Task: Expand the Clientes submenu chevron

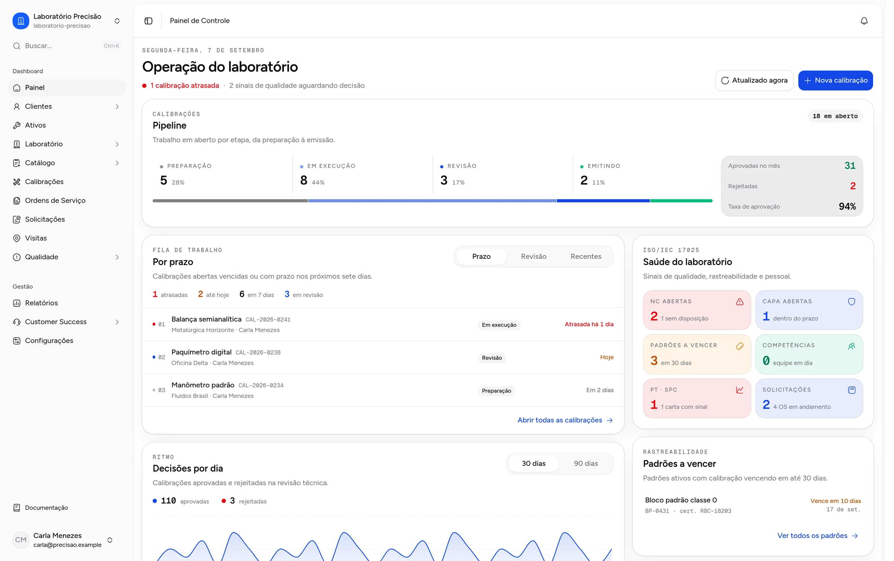Action: (x=117, y=107)
